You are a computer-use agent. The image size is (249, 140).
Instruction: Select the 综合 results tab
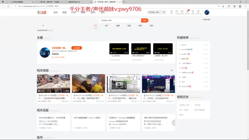96,26
